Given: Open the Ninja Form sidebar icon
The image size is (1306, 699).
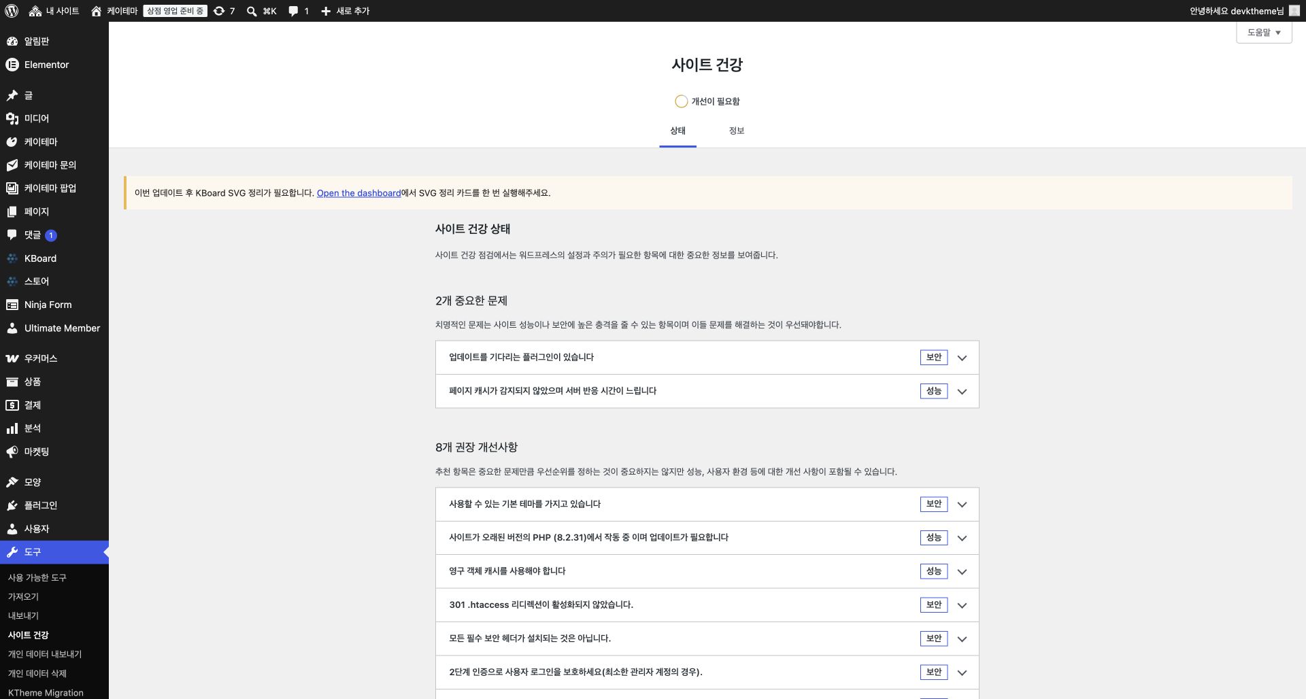Looking at the screenshot, I should [12, 305].
